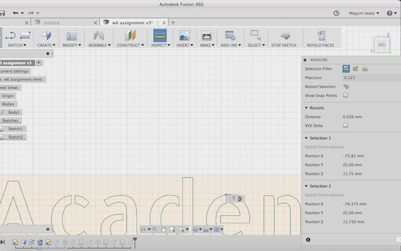Open the Megumi Iwata account menu
The width and height of the screenshot is (401, 251).
(x=364, y=13)
